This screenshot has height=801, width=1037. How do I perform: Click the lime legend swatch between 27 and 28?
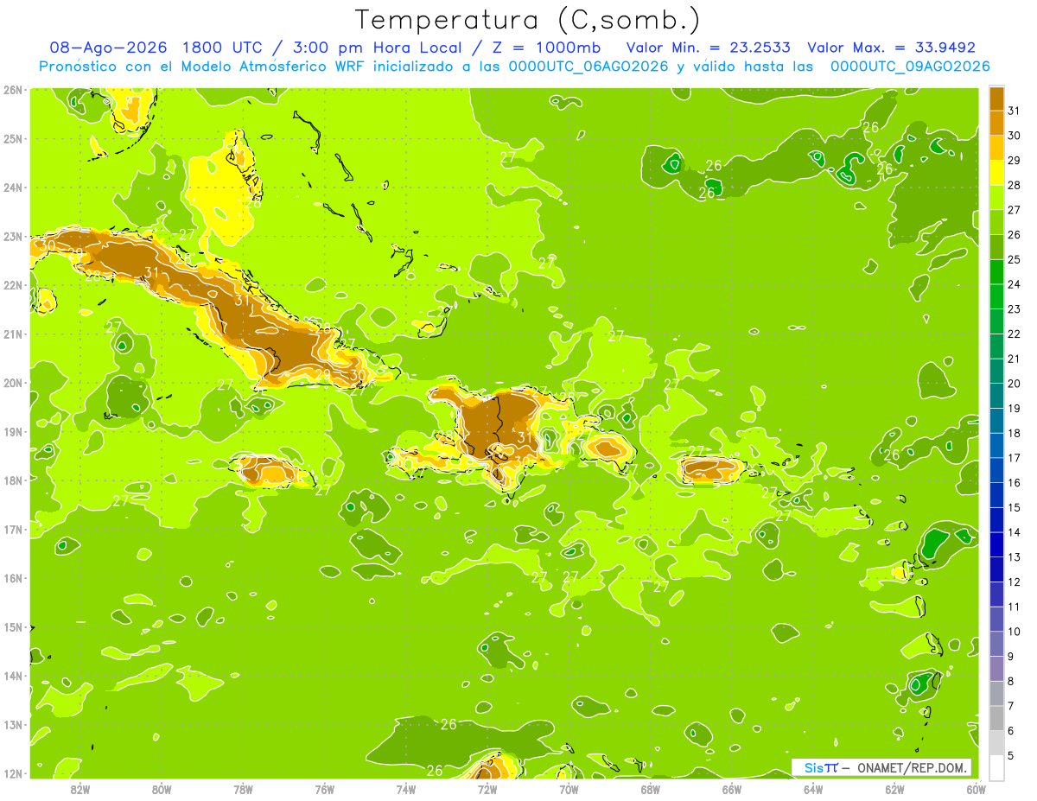(996, 197)
